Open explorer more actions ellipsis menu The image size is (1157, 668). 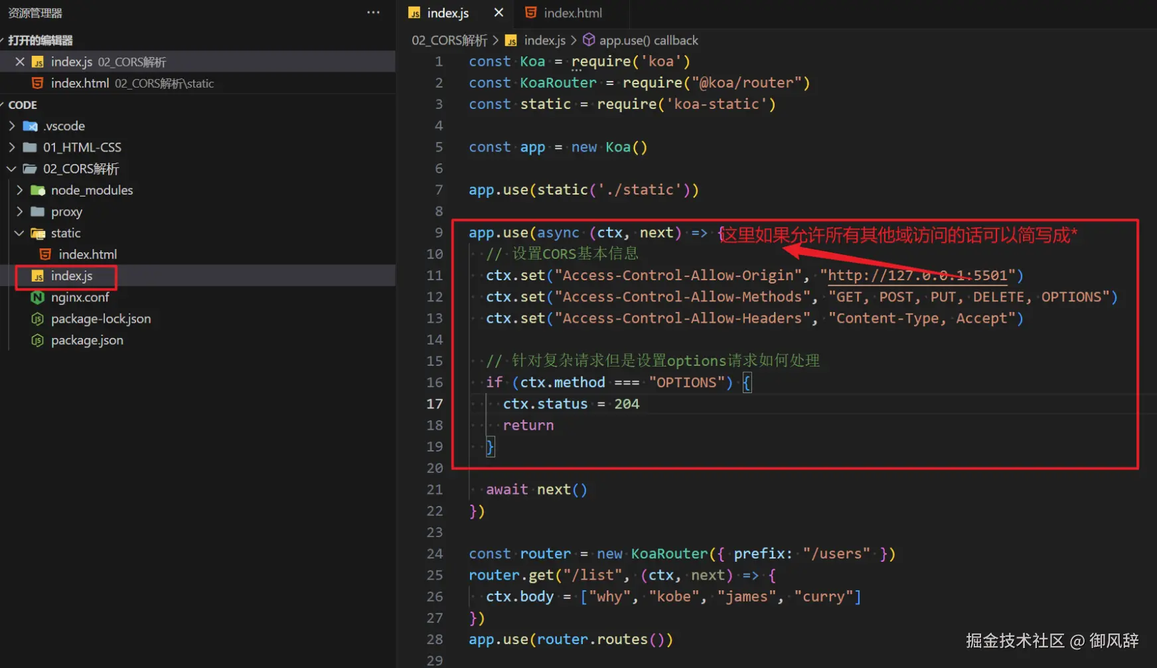(374, 13)
